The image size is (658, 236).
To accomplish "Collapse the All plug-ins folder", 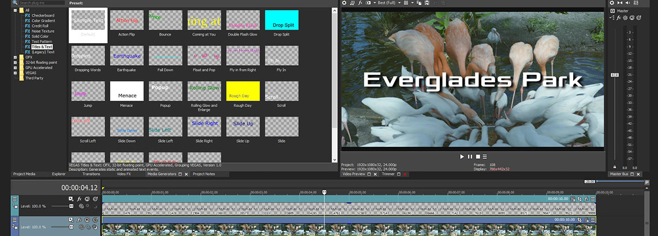I will point(16,10).
